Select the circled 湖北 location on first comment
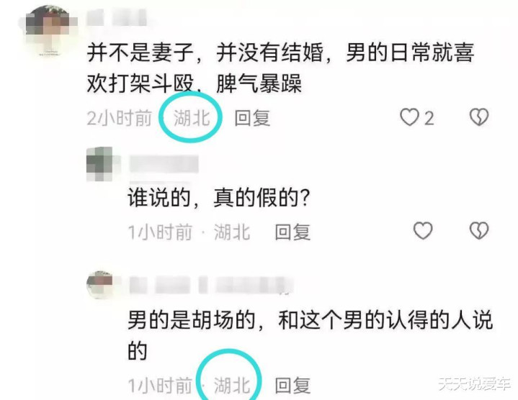The image size is (518, 400). [x=192, y=118]
